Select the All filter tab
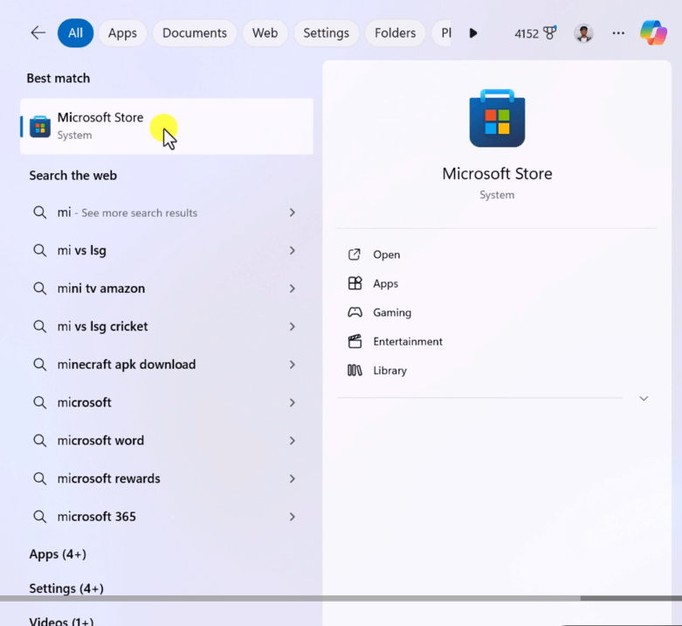 pyautogui.click(x=75, y=33)
